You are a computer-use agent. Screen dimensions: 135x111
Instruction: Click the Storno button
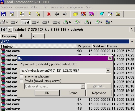click(x=73, y=93)
